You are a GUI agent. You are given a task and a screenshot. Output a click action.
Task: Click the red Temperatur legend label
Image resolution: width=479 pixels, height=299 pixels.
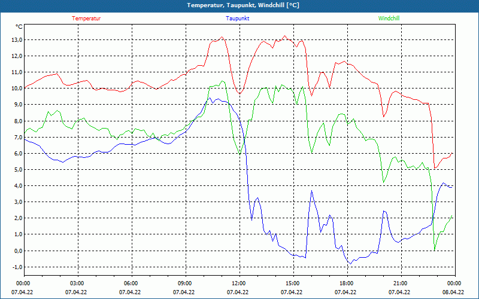(86, 19)
